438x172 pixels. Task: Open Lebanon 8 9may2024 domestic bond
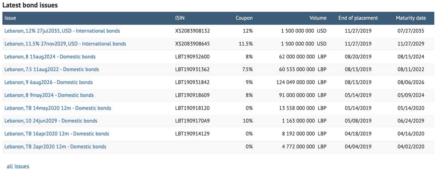(49, 95)
